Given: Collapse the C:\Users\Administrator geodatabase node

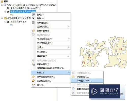Looking at the screenshot, I should pyautogui.click(x=2, y=5).
